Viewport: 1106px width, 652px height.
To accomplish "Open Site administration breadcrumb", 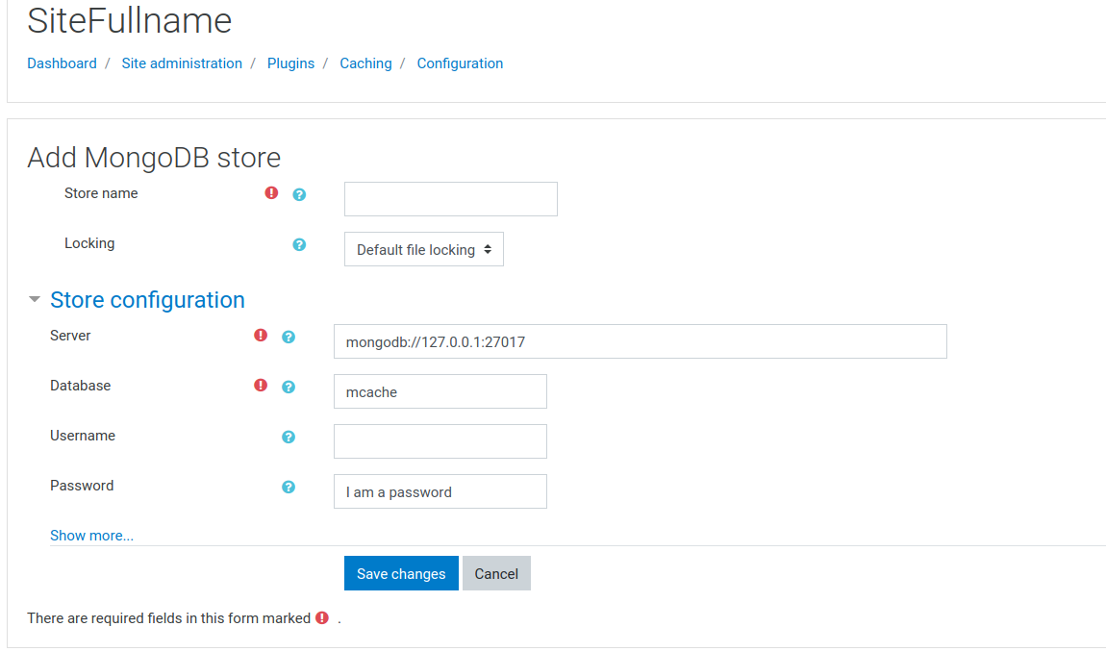I will click(182, 63).
